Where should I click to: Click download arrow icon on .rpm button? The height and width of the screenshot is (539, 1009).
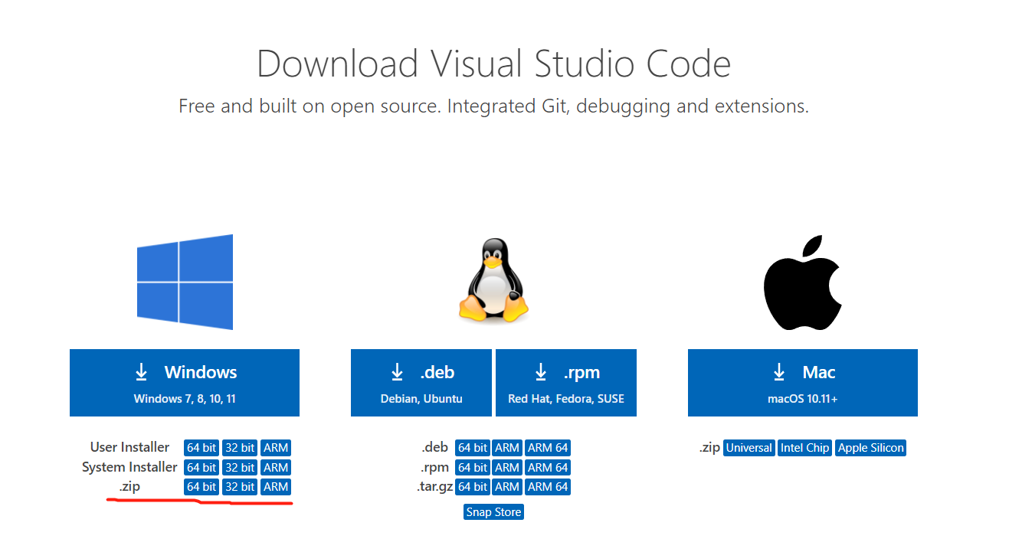coord(541,372)
